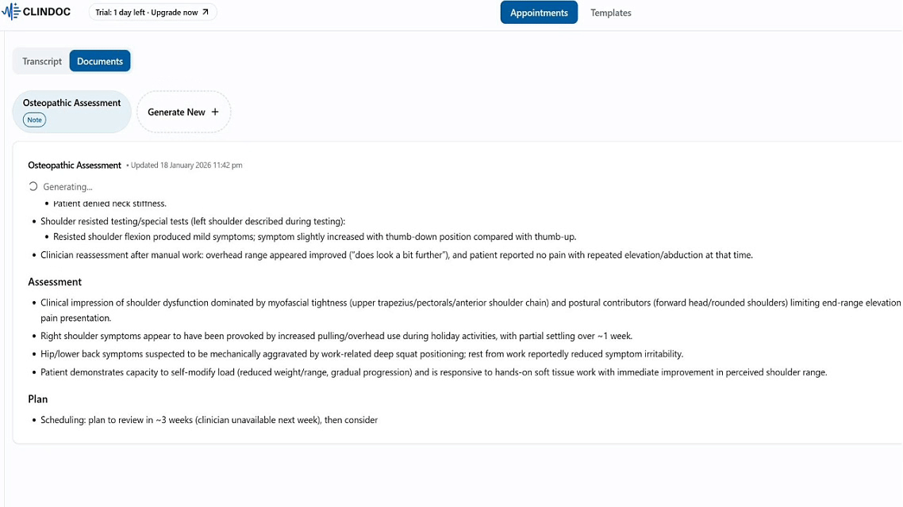Click the Osteopathic Assessment document title
Viewport: 903px width, 507px height.
tap(75, 166)
